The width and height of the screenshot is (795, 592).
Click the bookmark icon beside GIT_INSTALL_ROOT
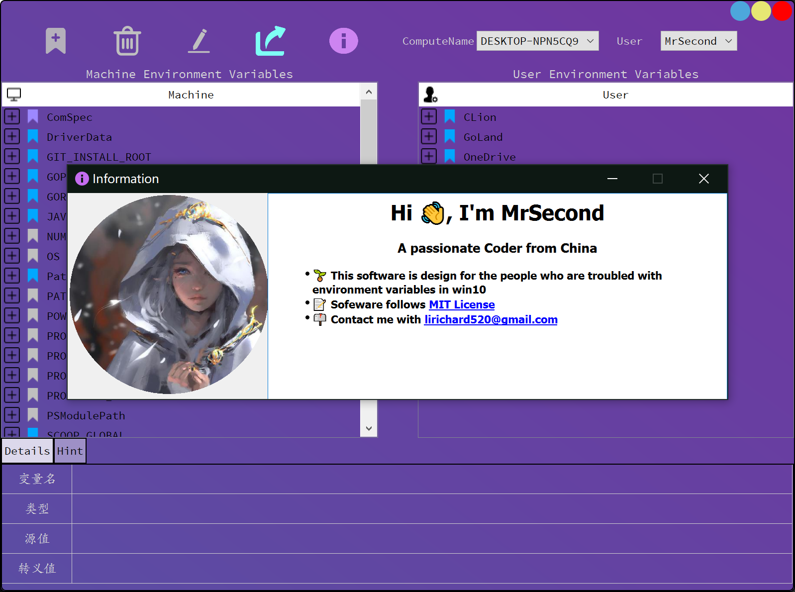pyautogui.click(x=33, y=156)
